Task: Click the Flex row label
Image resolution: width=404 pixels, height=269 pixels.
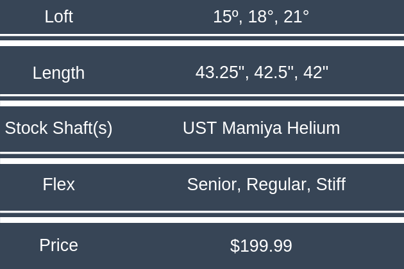Action: click(58, 184)
